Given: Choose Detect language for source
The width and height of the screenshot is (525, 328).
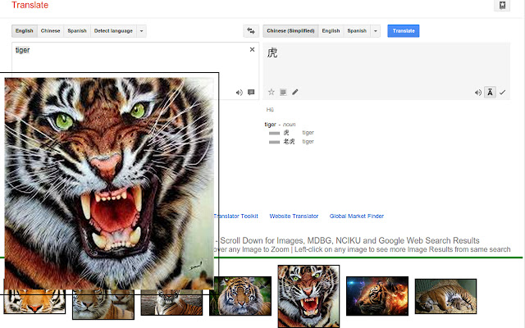Looking at the screenshot, I should click(113, 31).
